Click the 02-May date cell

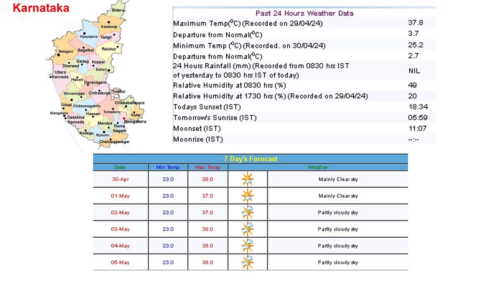[120, 213]
